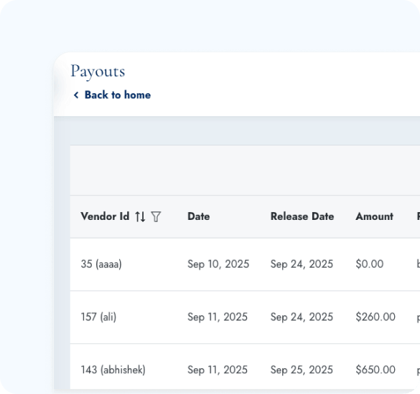Click the $650.00 amount cell
Viewport: 420px width, 394px height.
[375, 370]
